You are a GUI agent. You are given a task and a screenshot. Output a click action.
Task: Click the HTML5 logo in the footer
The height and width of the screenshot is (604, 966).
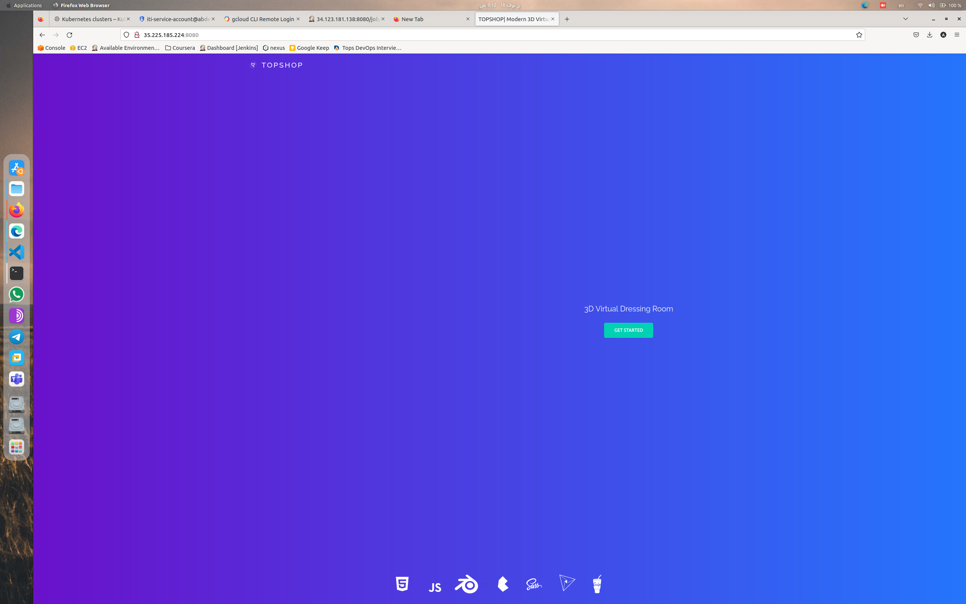pos(402,584)
